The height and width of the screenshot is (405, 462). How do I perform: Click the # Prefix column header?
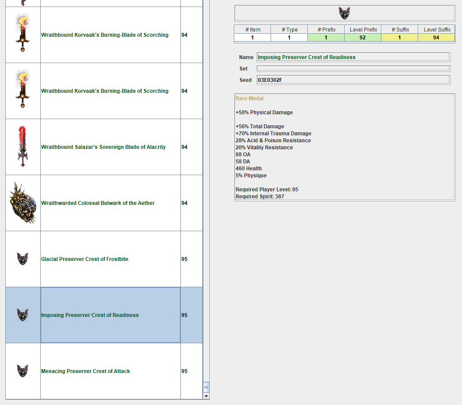pyautogui.click(x=326, y=30)
